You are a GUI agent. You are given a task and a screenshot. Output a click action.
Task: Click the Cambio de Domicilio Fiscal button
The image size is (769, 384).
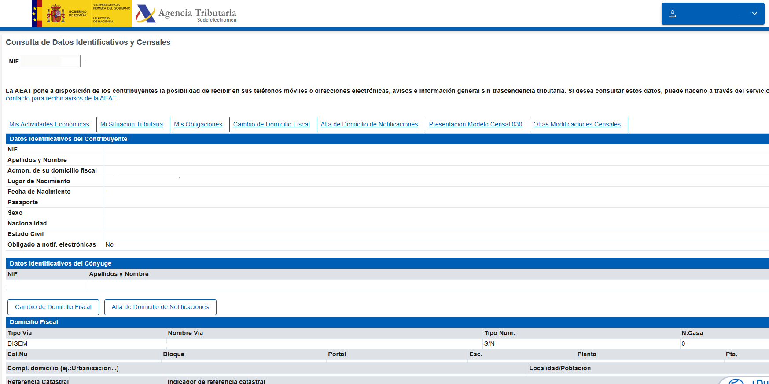(53, 307)
